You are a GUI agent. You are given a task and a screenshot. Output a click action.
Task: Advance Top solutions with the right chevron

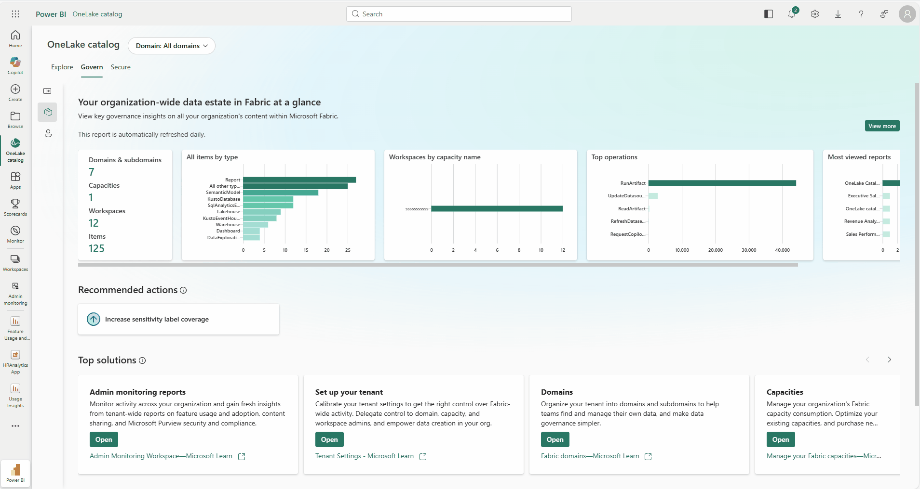tap(889, 360)
